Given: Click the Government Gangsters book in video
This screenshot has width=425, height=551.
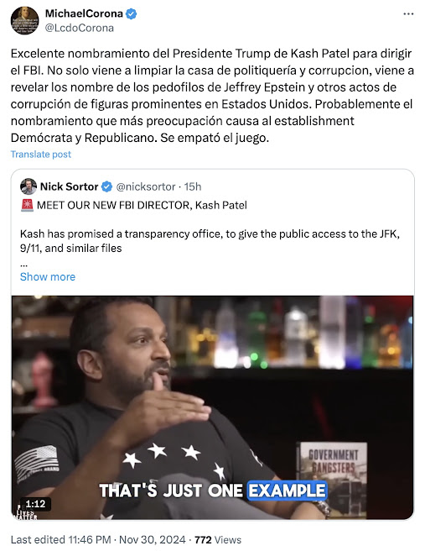Looking at the screenshot, I should [333, 480].
